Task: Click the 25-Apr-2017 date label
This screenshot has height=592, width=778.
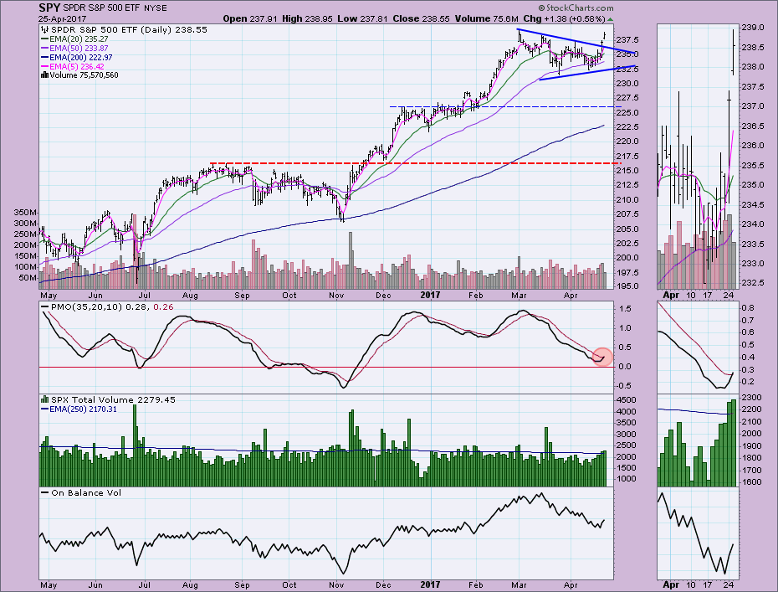Action: coord(63,19)
